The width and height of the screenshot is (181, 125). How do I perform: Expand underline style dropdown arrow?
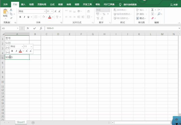tap(31, 17)
